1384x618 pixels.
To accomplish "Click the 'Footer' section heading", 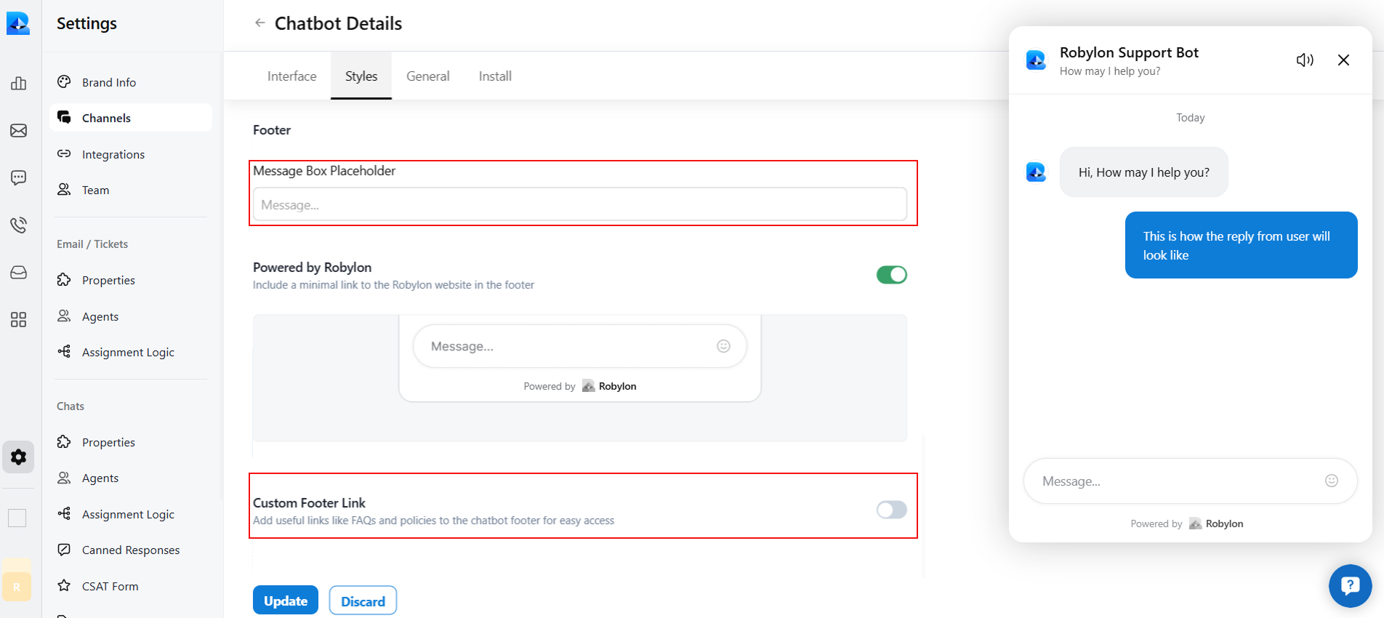I will click(272, 130).
